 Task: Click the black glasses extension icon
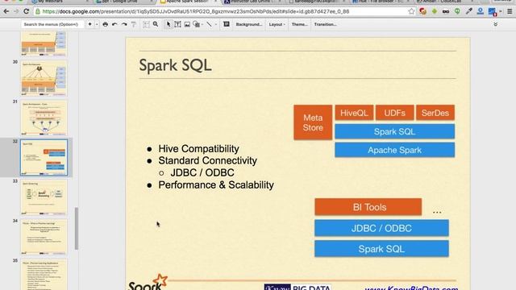tap(446, 11)
